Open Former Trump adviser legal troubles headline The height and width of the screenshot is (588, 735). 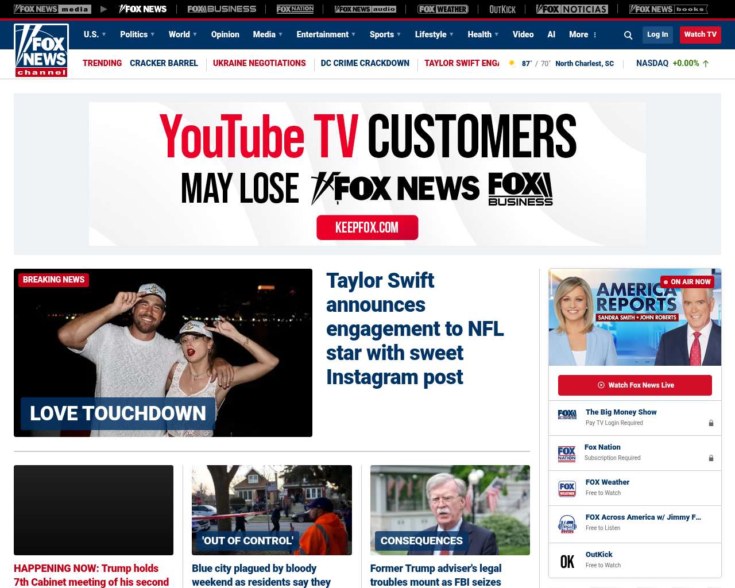pos(436,575)
